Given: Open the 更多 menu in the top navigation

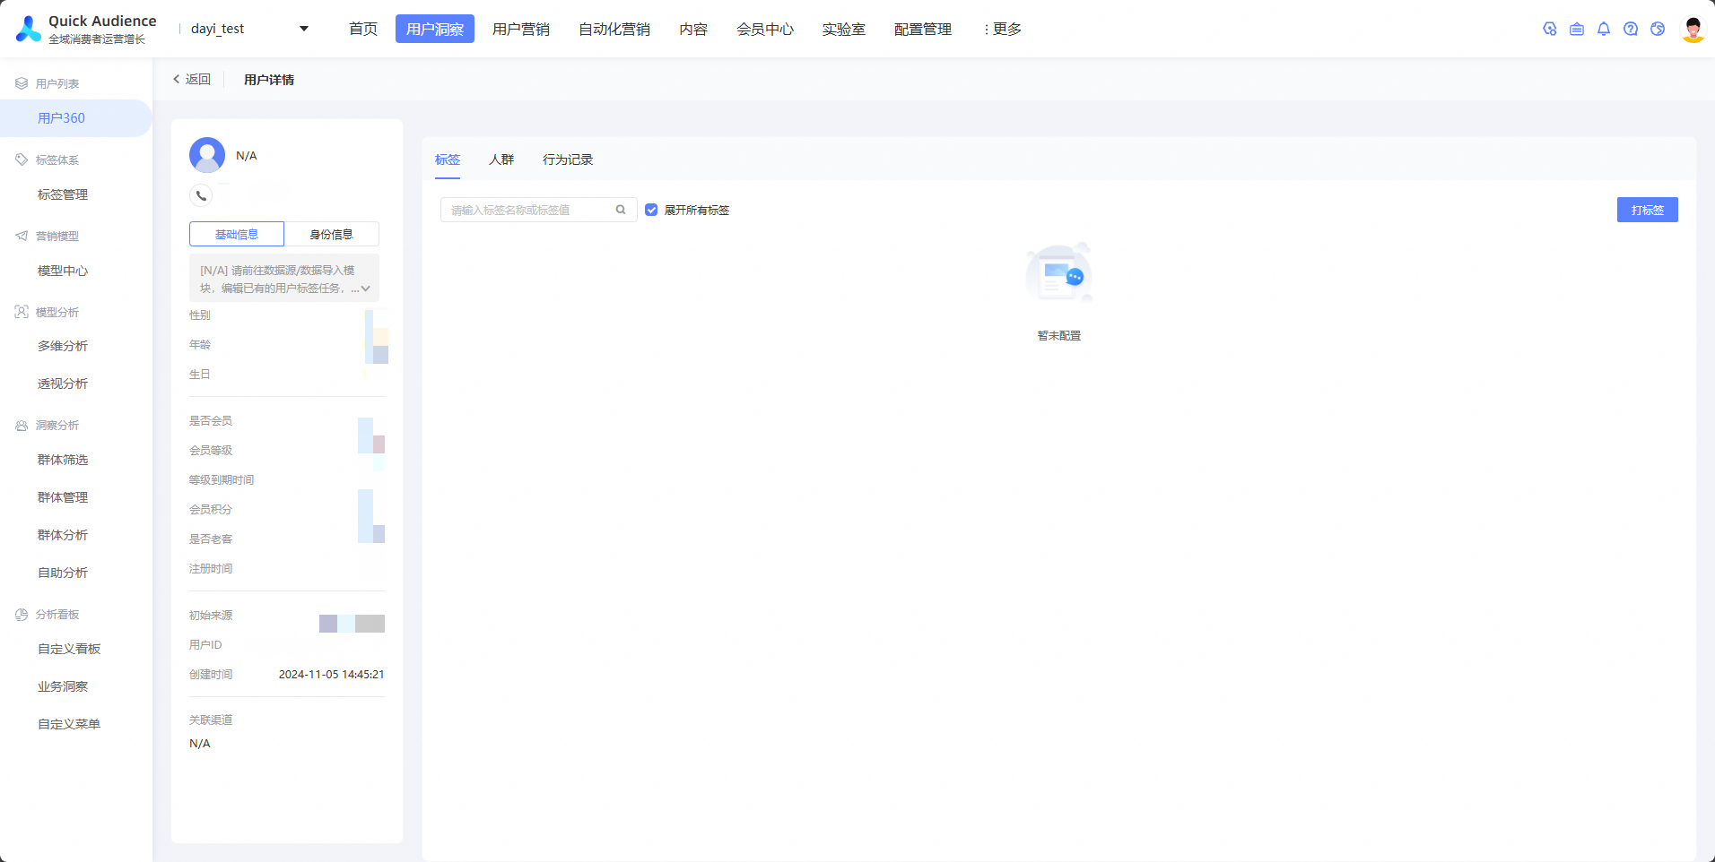Looking at the screenshot, I should click(x=1002, y=29).
